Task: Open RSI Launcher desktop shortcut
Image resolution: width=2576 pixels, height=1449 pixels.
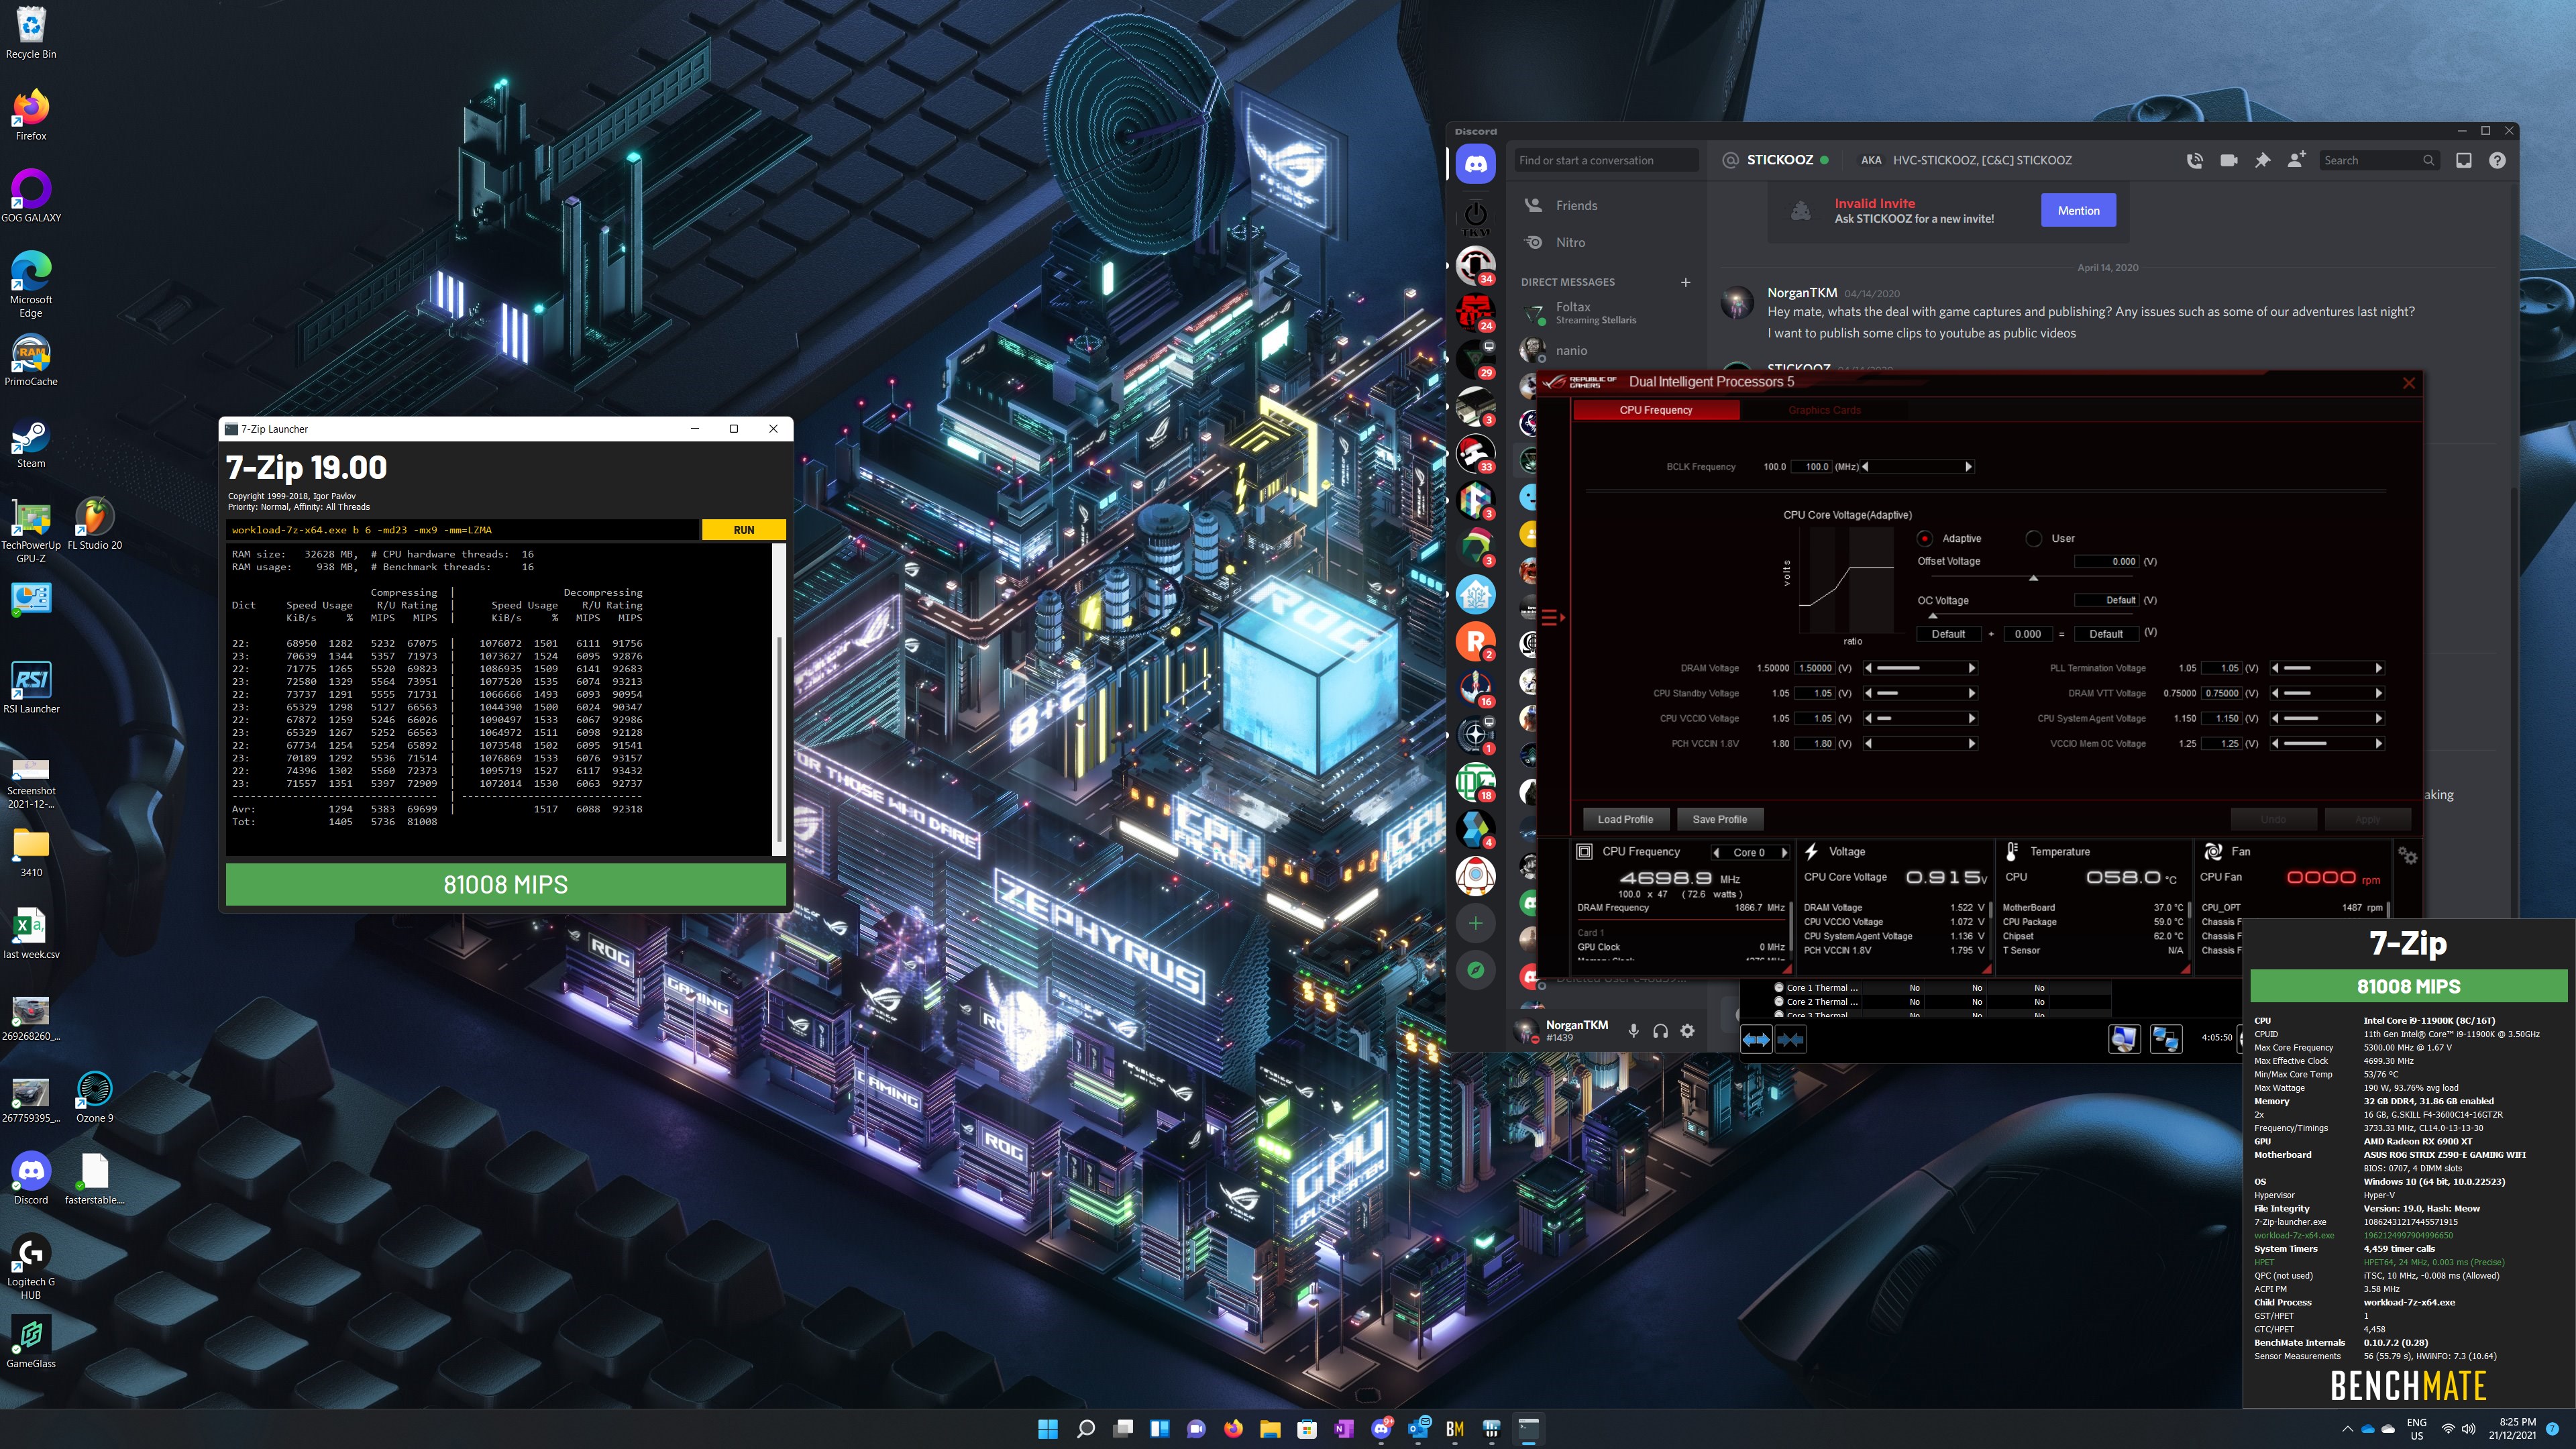Action: (x=31, y=688)
